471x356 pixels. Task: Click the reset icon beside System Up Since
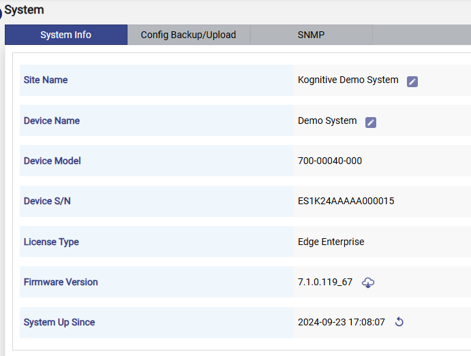point(399,322)
